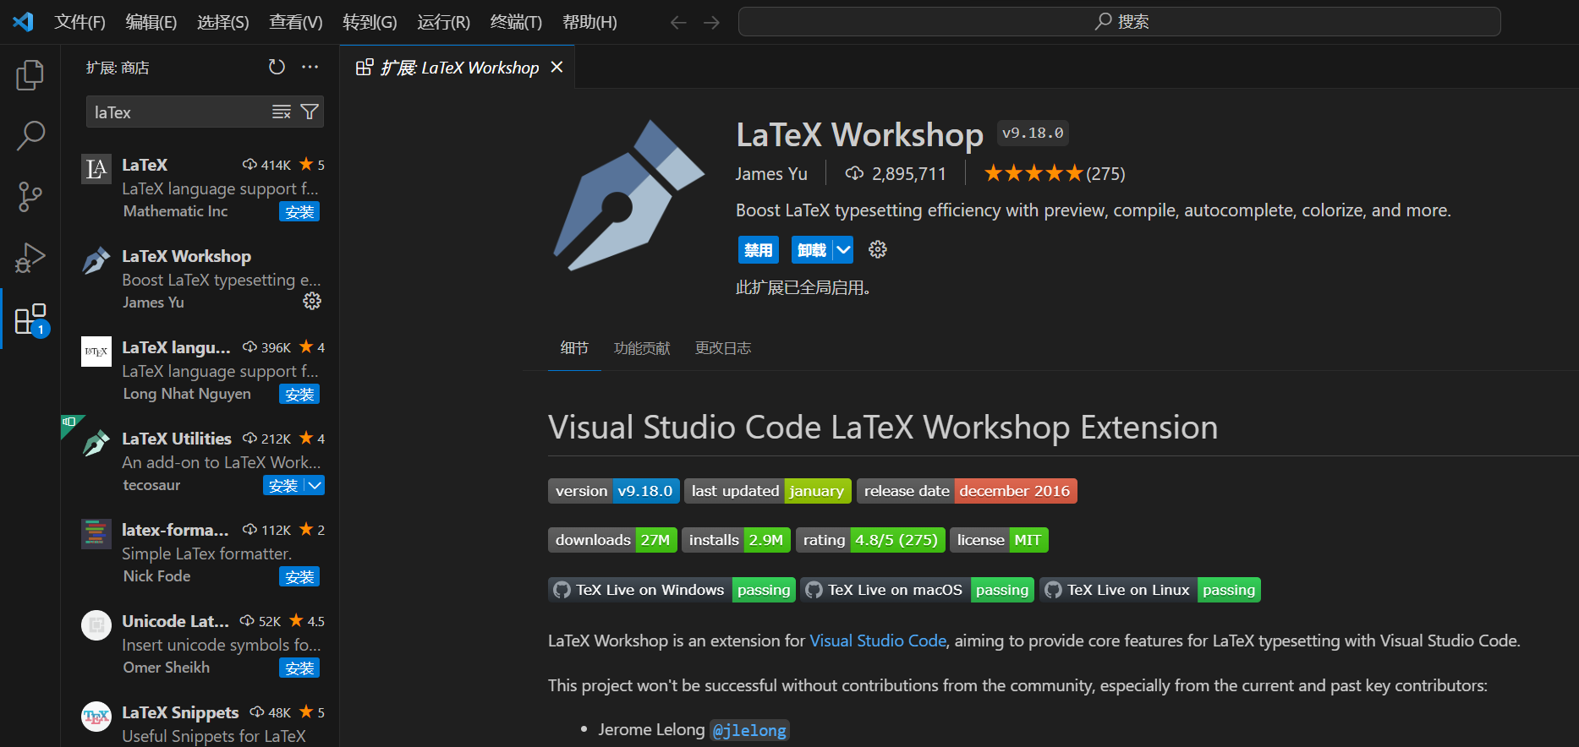Open the 终端(T) menu
Image resolution: width=1579 pixels, height=747 pixels.
point(516,22)
